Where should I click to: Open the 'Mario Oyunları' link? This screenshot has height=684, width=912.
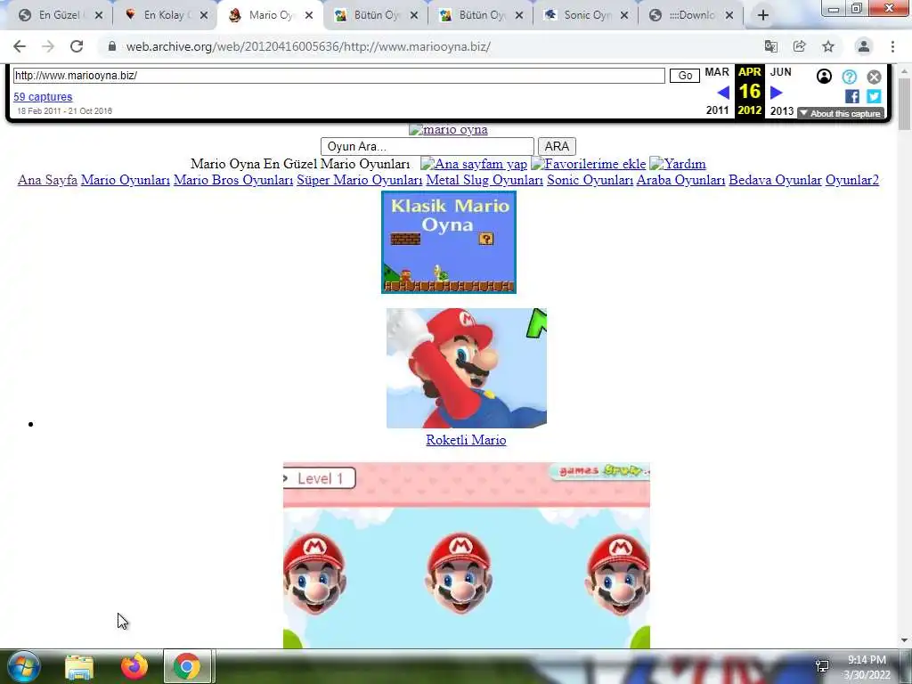pyautogui.click(x=126, y=180)
